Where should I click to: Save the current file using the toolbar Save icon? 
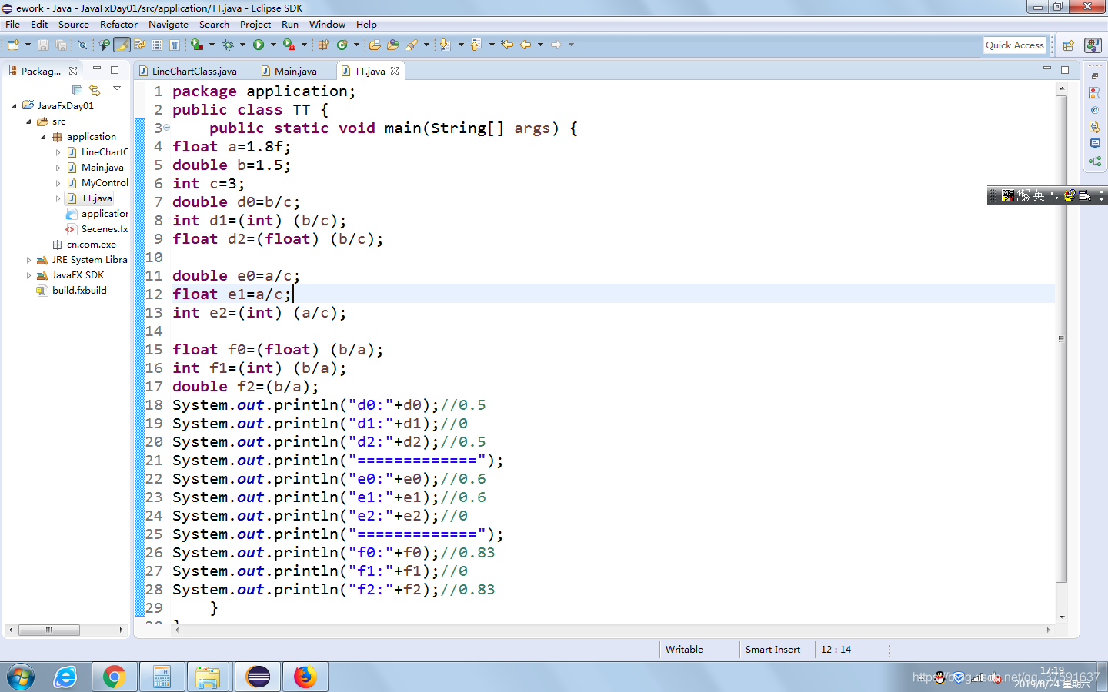coord(43,45)
